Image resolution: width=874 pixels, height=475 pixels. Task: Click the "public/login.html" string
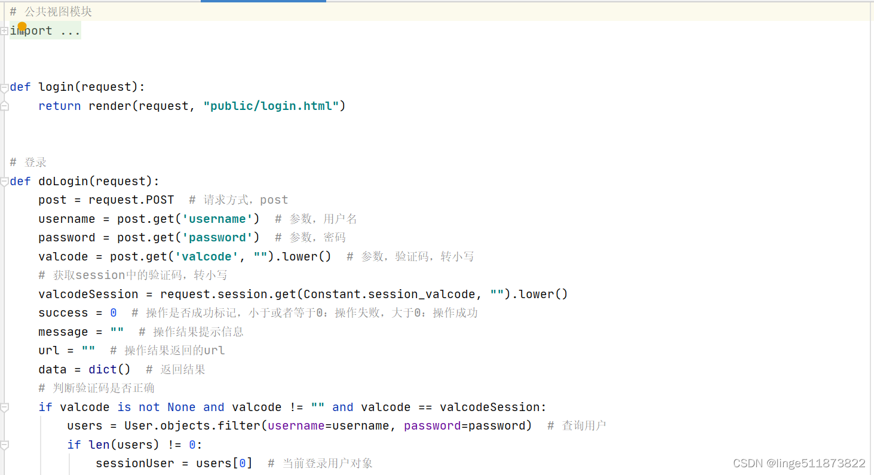point(271,106)
